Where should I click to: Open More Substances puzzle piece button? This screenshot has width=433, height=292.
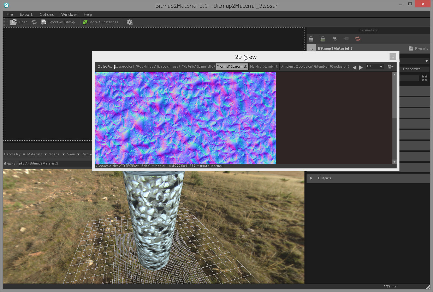click(101, 22)
